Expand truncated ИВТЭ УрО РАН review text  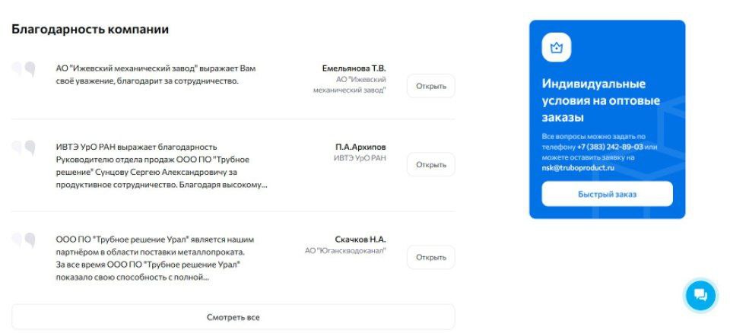pos(161,166)
